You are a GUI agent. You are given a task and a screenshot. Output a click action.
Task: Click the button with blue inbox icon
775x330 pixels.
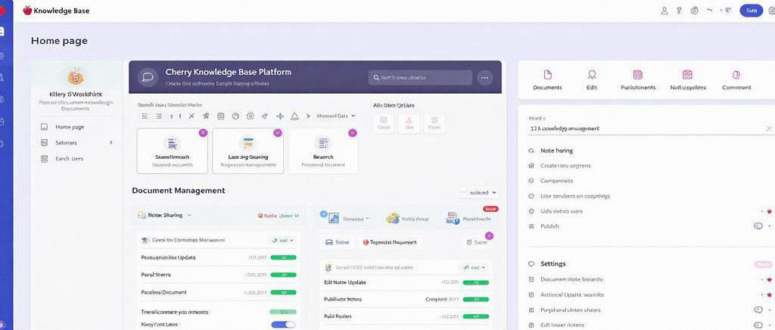pyautogui.click(x=337, y=242)
